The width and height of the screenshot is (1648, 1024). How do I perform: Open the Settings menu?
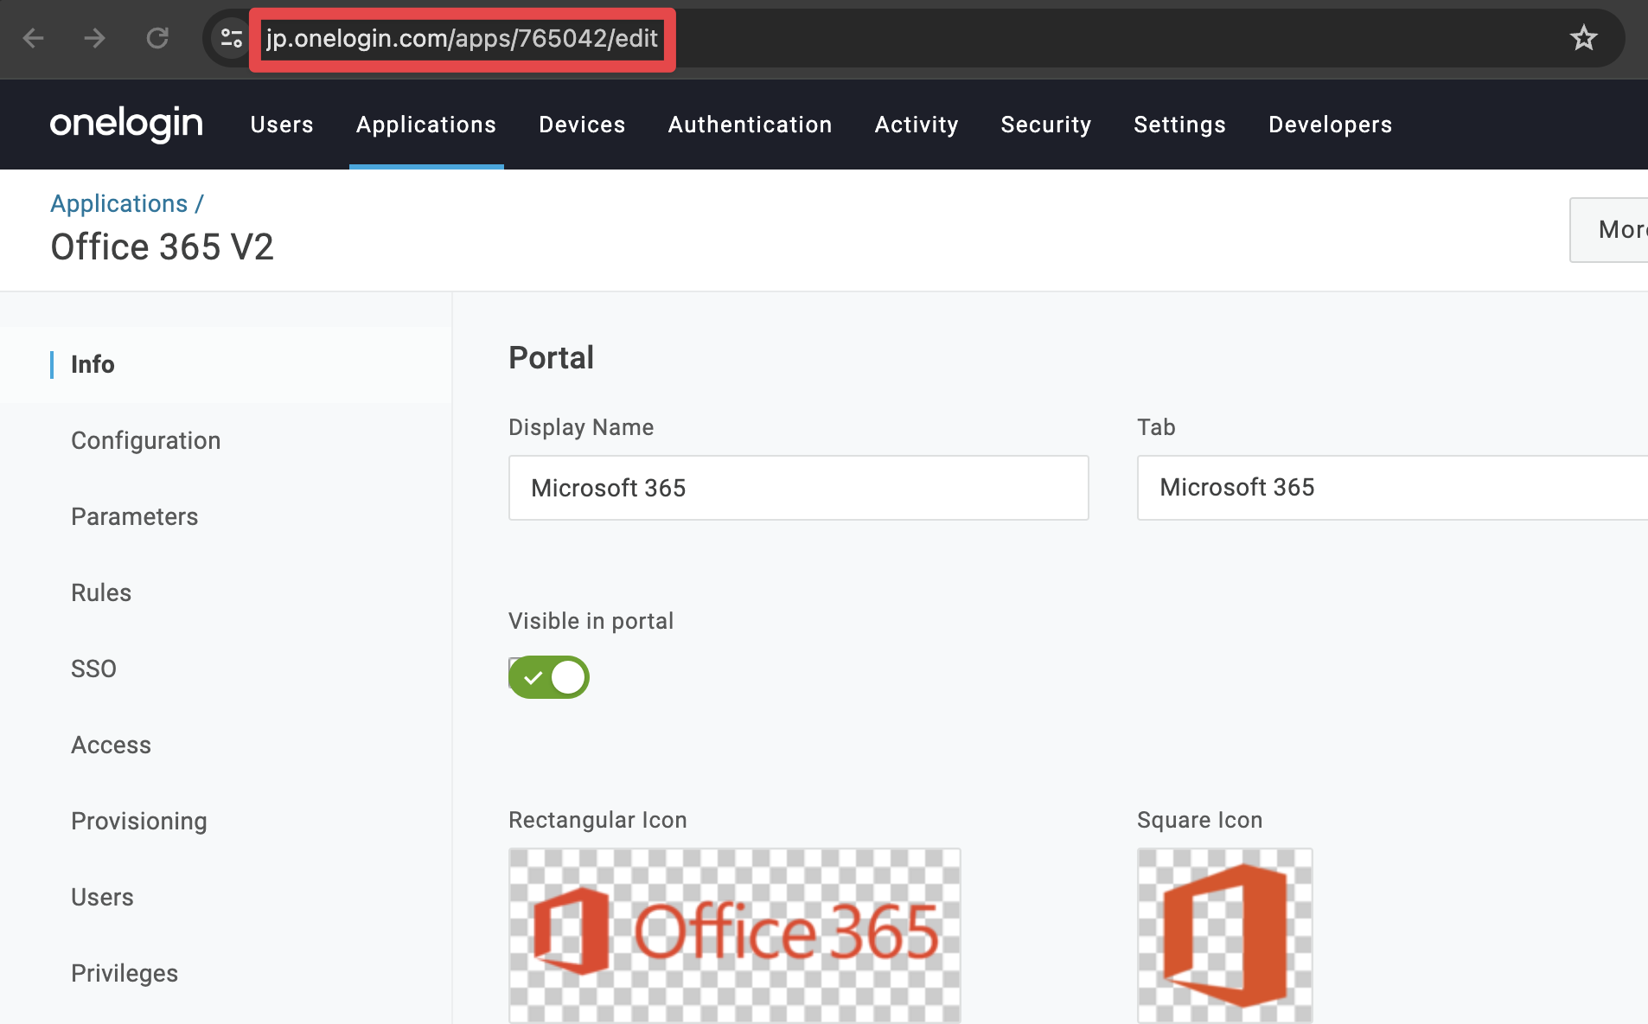coord(1179,125)
